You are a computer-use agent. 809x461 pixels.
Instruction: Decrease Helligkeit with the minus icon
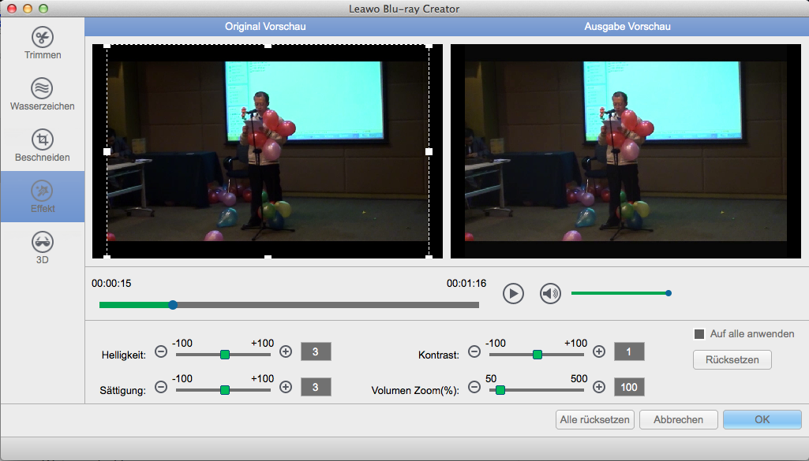tap(161, 352)
